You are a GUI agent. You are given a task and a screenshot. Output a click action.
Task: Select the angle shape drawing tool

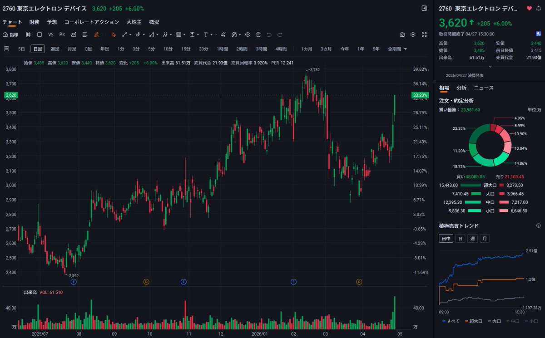click(151, 34)
